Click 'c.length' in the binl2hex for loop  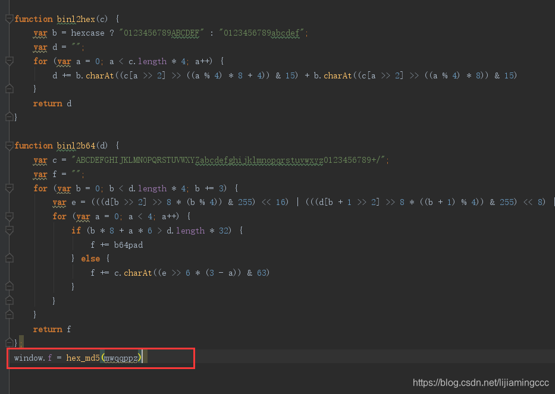[148, 61]
